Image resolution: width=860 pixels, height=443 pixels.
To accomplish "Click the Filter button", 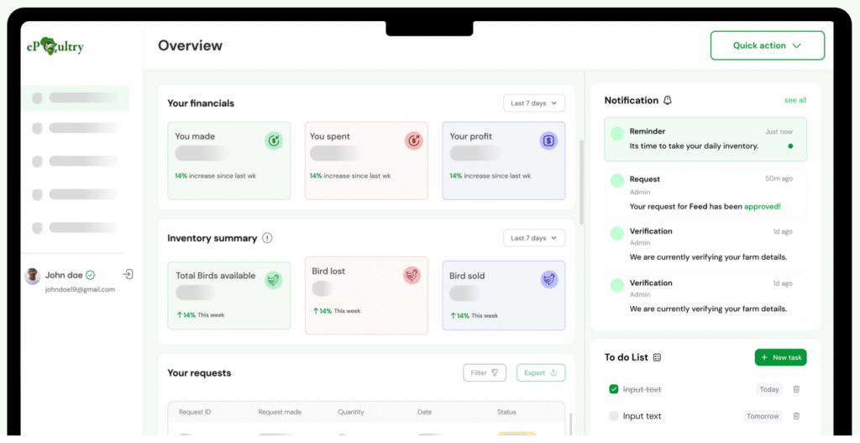I will point(485,372).
